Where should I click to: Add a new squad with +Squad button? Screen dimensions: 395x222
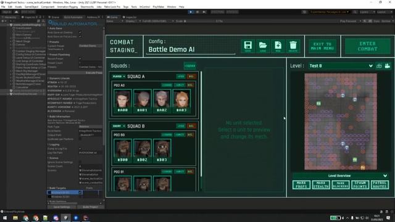[190, 66]
